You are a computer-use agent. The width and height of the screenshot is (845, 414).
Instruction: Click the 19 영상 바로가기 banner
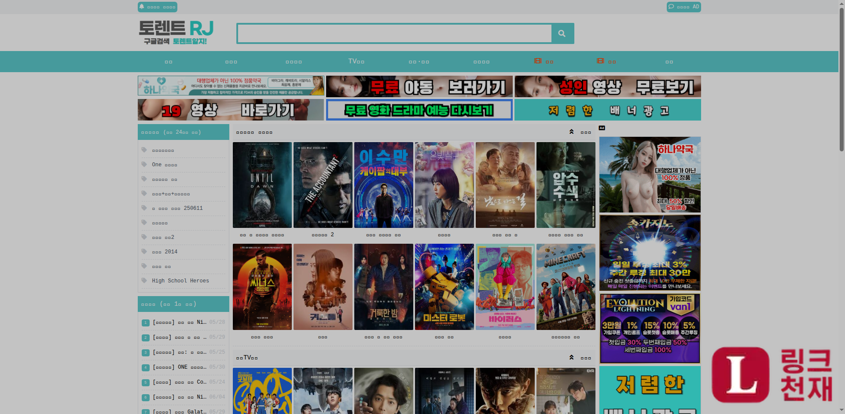pyautogui.click(x=231, y=110)
